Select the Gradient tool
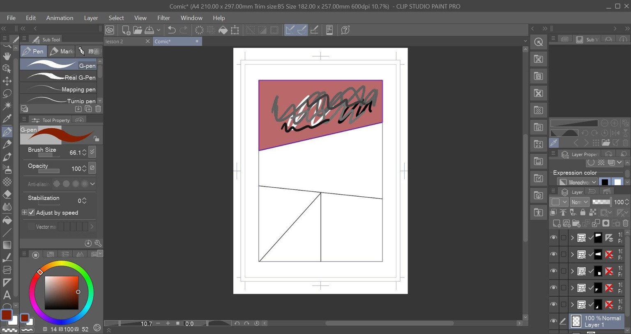 7,245
